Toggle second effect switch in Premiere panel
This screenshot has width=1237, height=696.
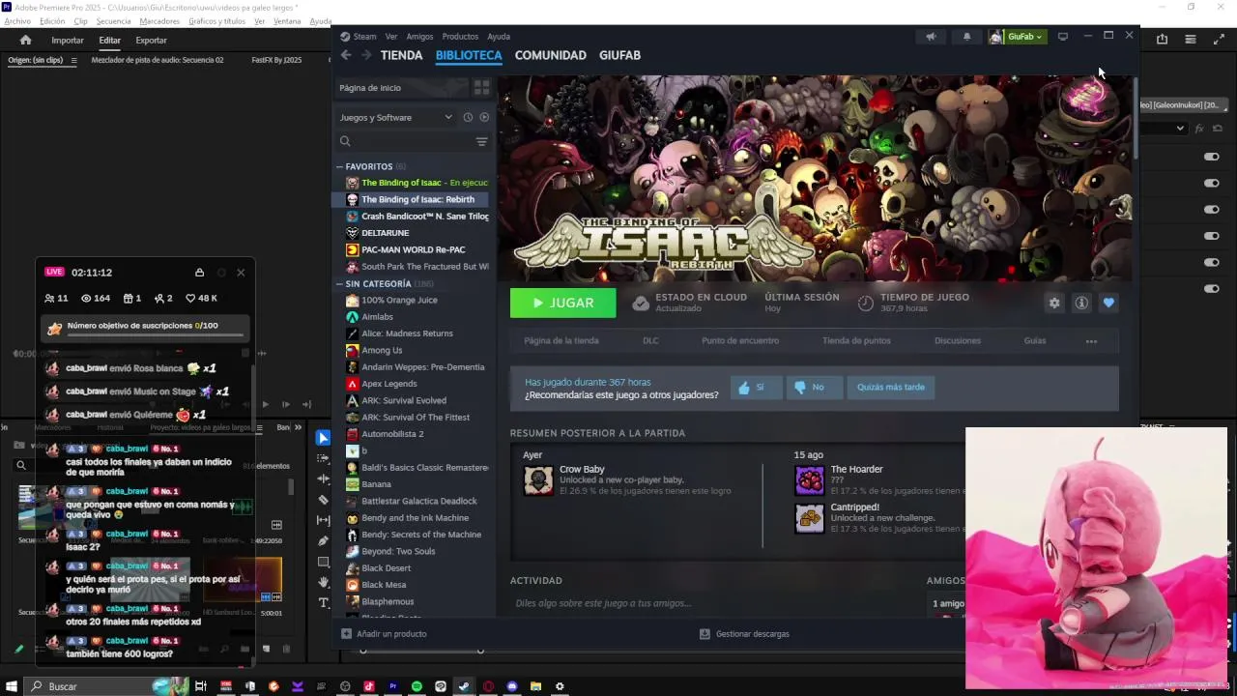click(1211, 183)
